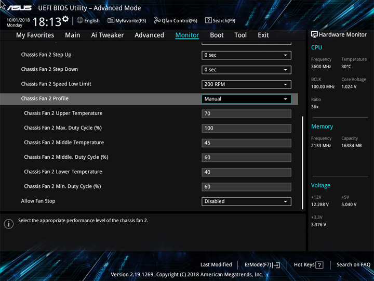
Task: Open Chassis Fan 2 Profile Manual dropdown
Action: (246, 99)
